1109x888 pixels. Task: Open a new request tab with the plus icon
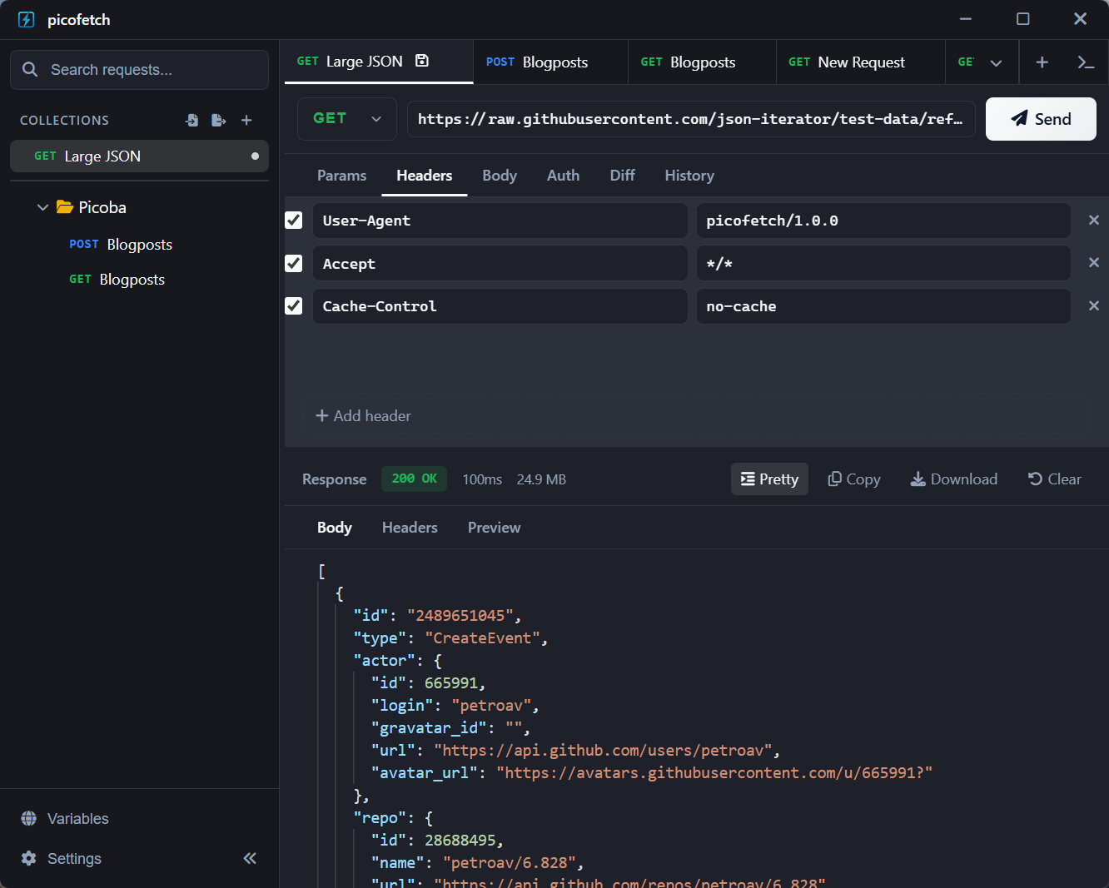click(1042, 62)
